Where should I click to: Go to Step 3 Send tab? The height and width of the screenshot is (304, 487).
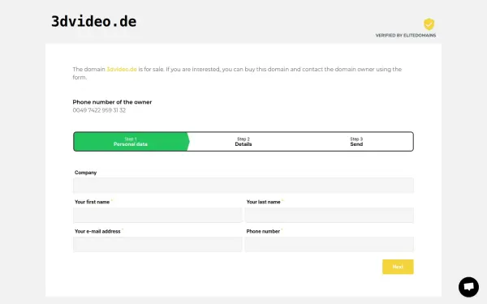(356, 141)
